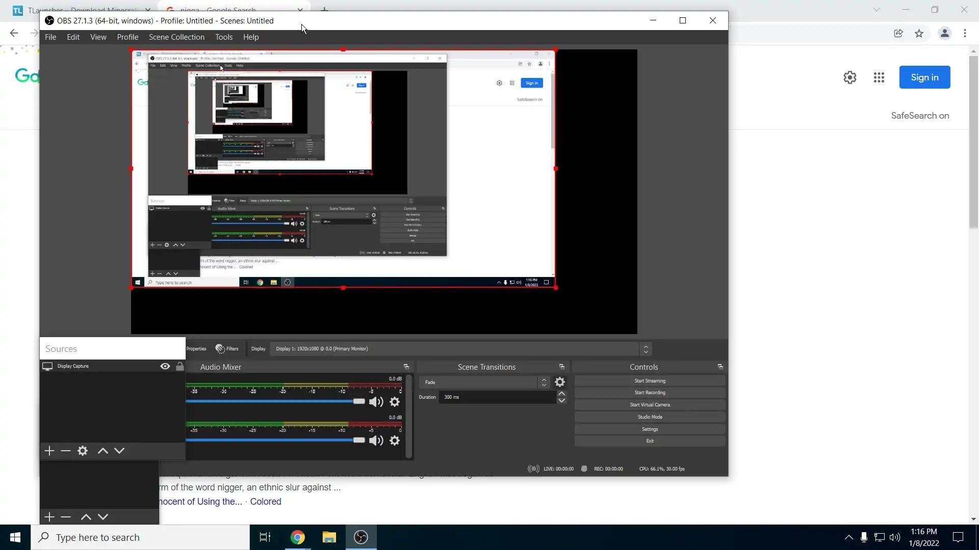979x550 pixels.
Task: Remove the selected source with minus icon
Action: (66, 451)
